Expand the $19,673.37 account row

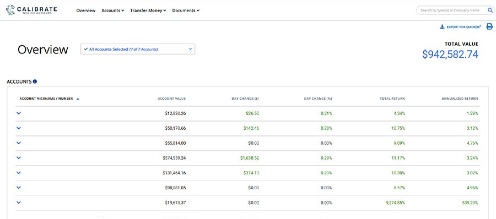point(18,202)
